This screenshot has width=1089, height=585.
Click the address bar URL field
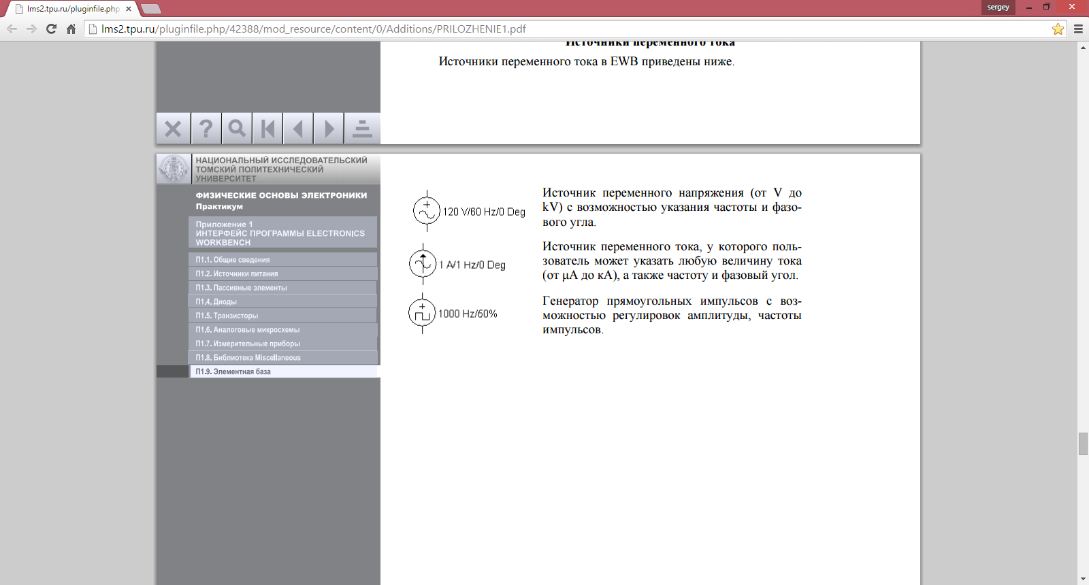[x=572, y=29]
